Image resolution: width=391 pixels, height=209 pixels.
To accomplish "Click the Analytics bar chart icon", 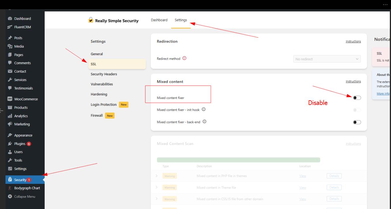I will [10, 116].
